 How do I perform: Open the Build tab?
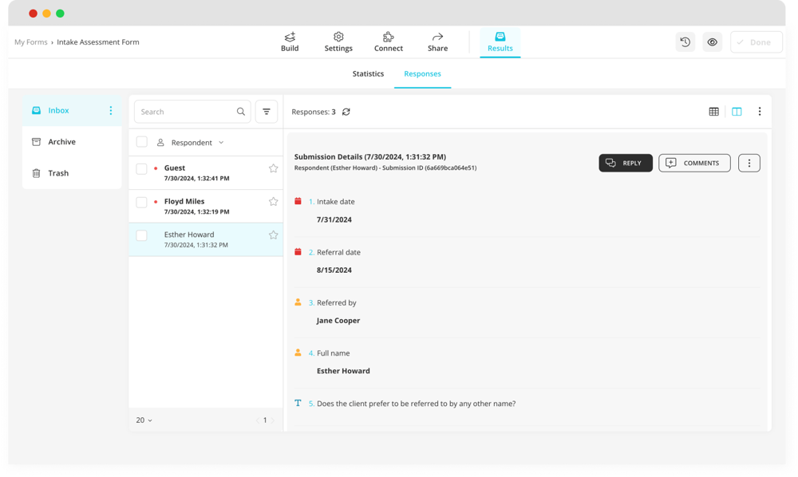click(290, 41)
